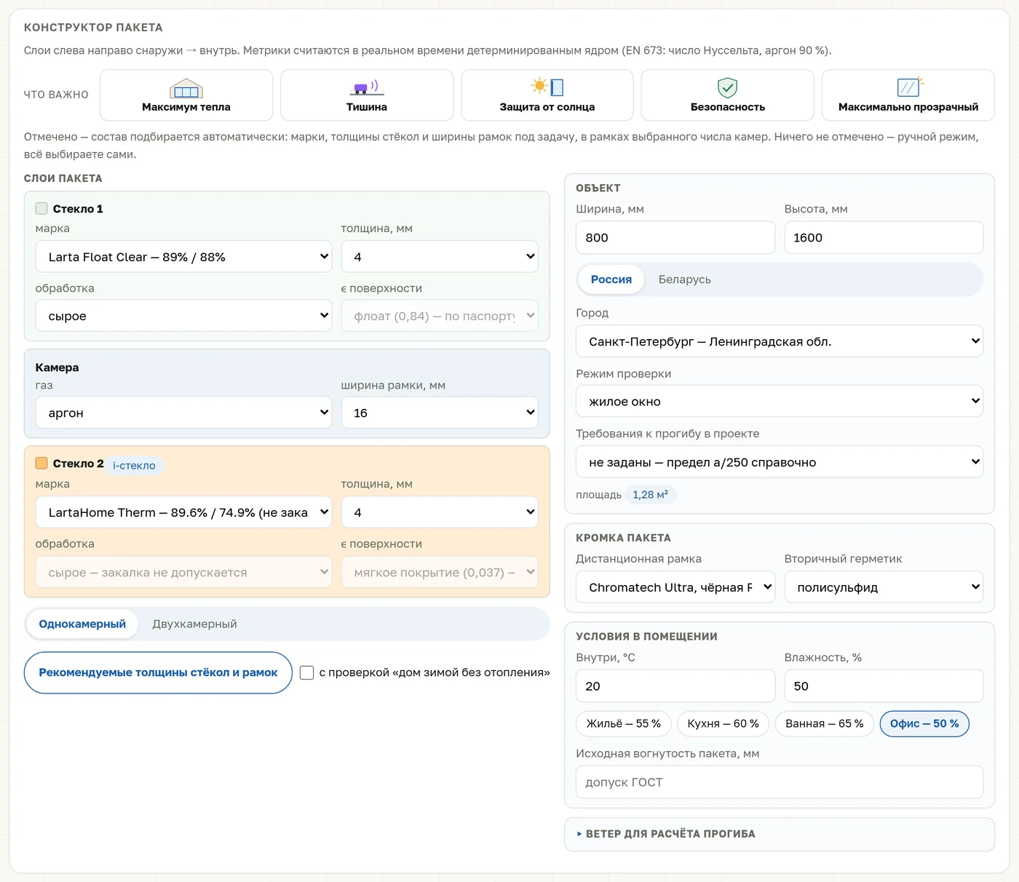Click the Высота field with 1600
1019x882 pixels.
884,238
